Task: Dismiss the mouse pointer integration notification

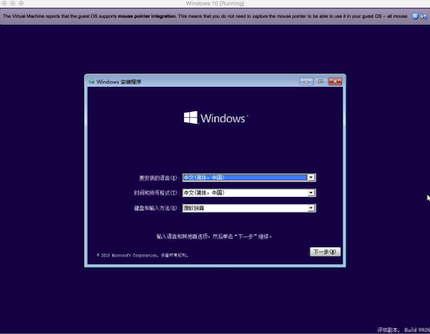Action: [x=415, y=16]
